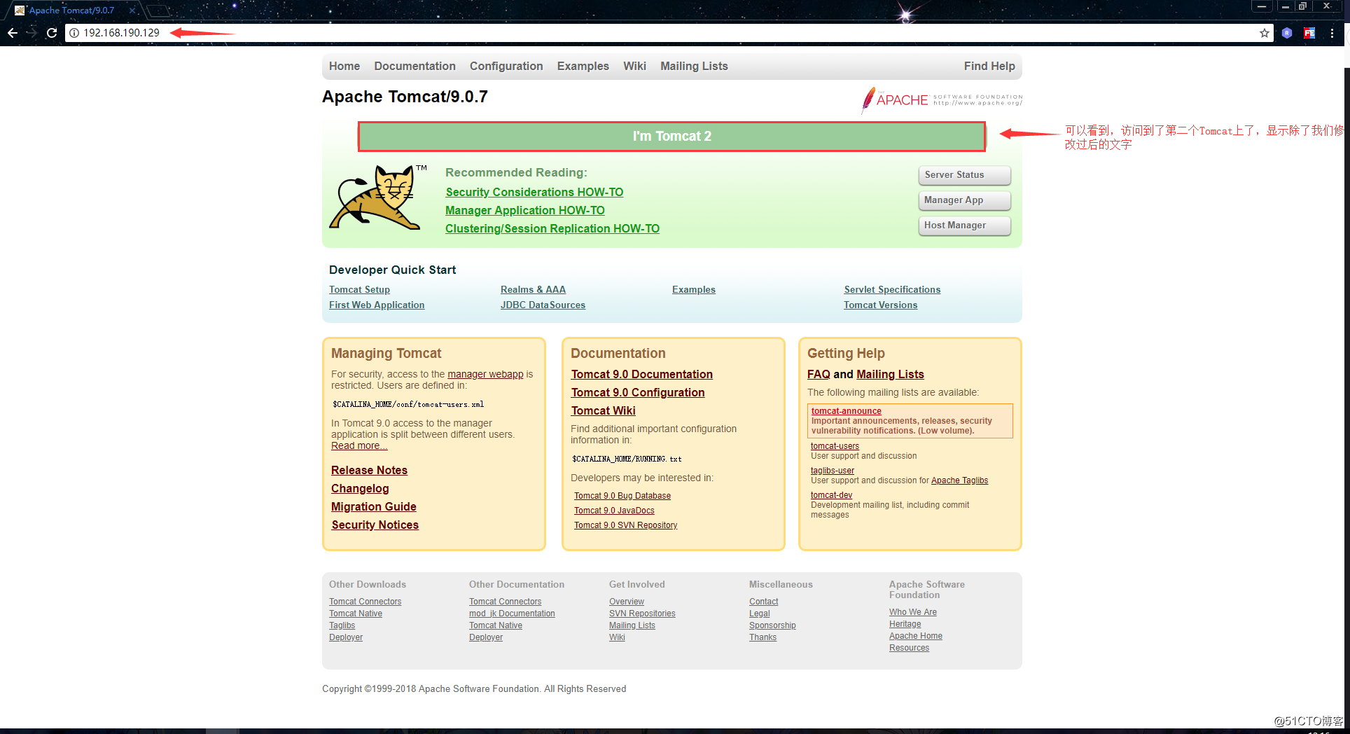Open the tomcat-dev mailing list link
The image size is (1350, 734).
pos(831,495)
